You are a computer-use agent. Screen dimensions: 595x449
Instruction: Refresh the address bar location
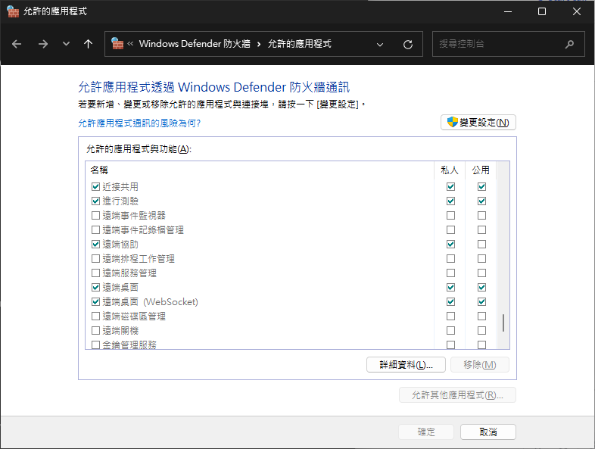pos(408,45)
